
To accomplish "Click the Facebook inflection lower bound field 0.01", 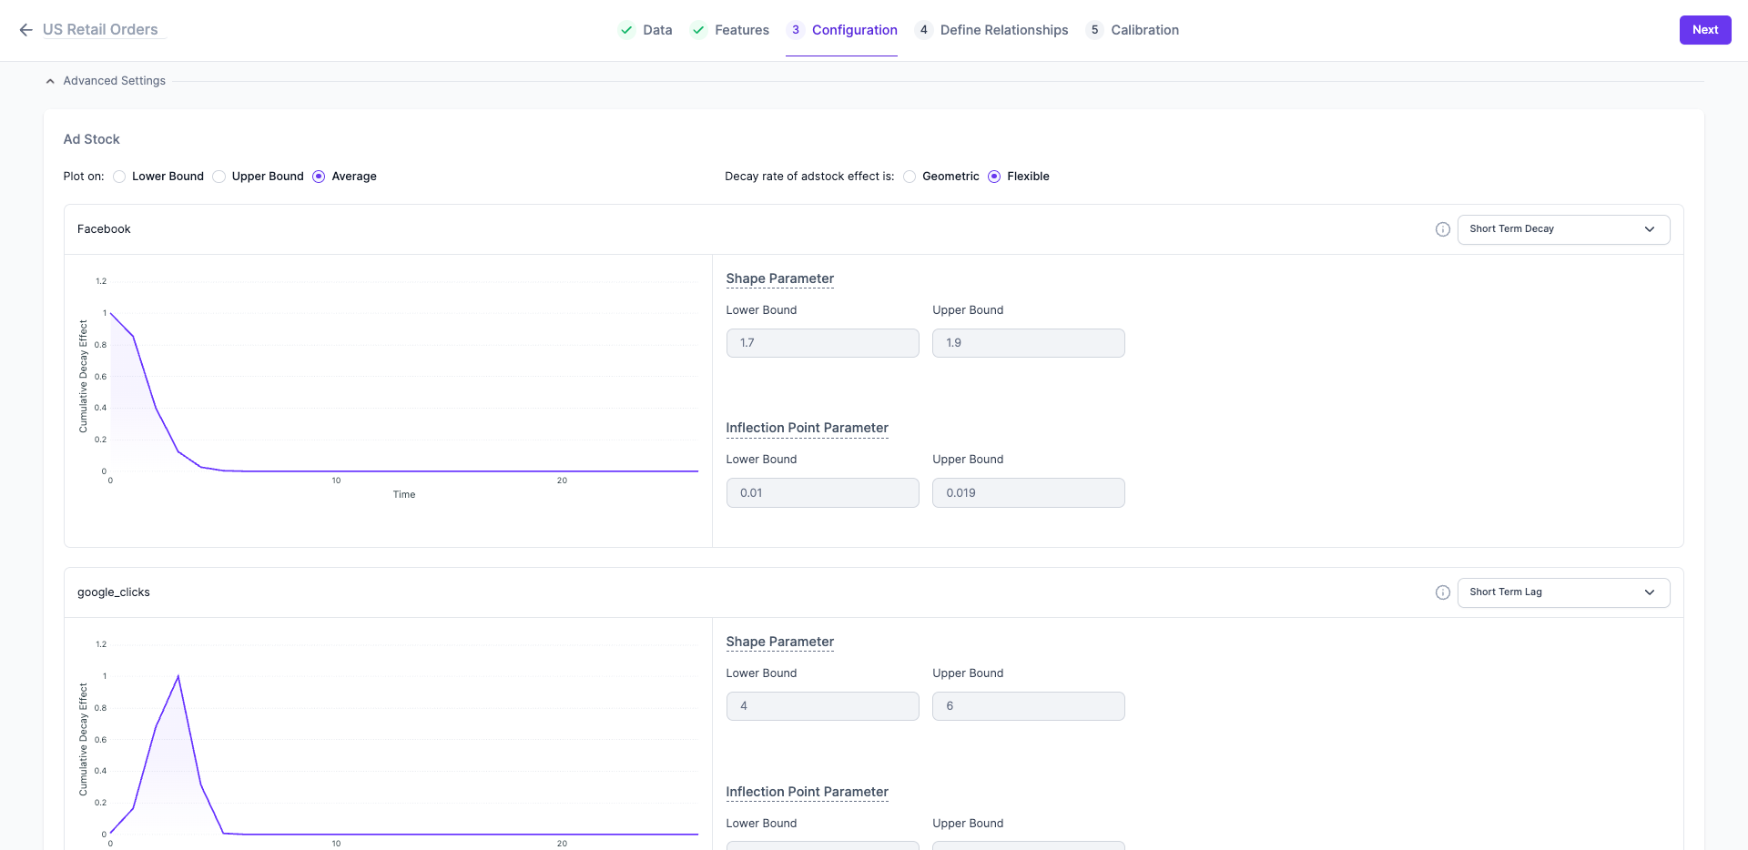I will pyautogui.click(x=823, y=493).
